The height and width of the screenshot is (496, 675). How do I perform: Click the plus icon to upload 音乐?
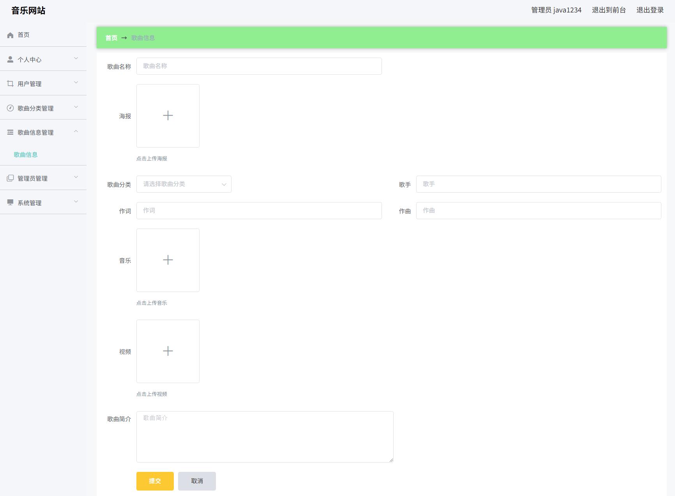168,260
